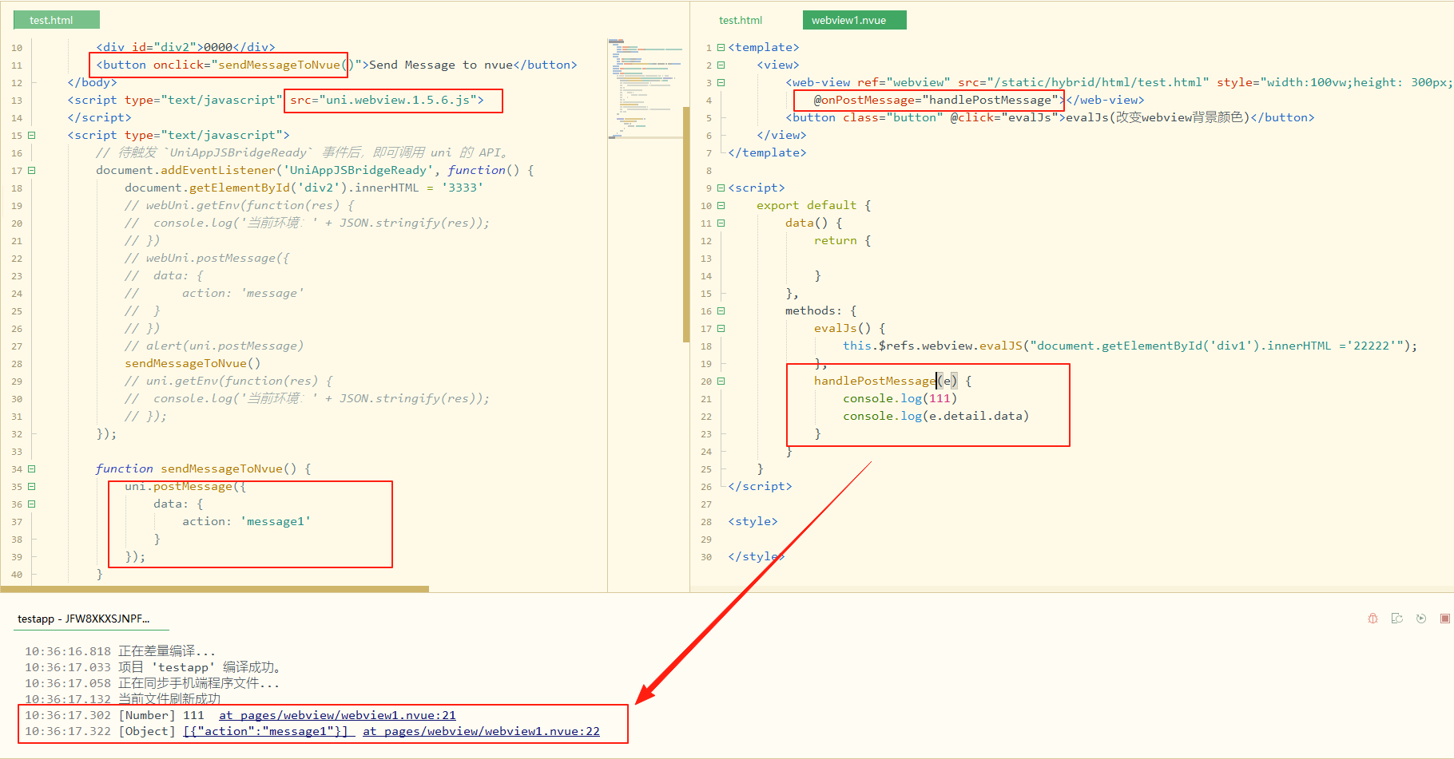This screenshot has width=1454, height=759.
Task: Click "getElementById('div2').innerHTML" at line 18
Action: point(304,188)
